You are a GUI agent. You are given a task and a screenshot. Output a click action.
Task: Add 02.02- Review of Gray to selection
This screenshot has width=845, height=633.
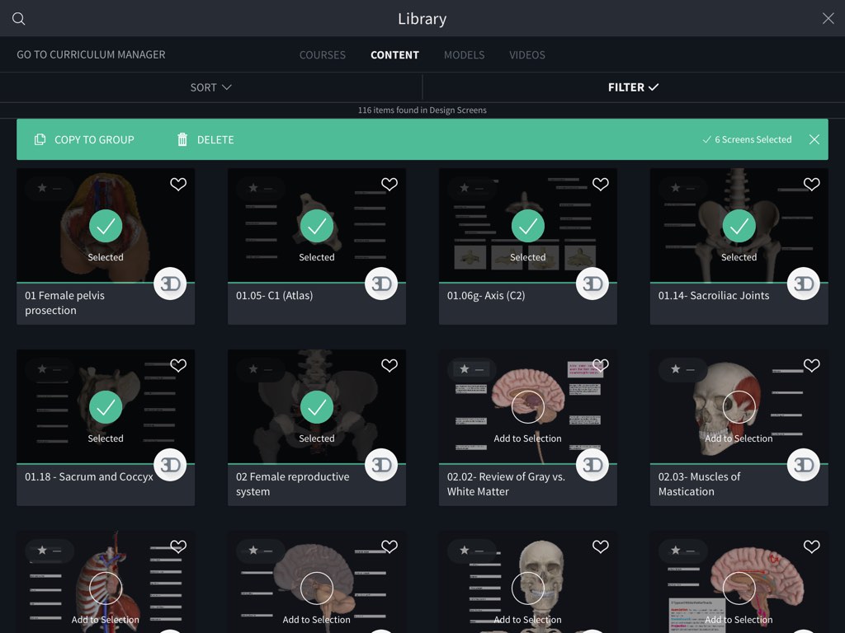[528, 407]
